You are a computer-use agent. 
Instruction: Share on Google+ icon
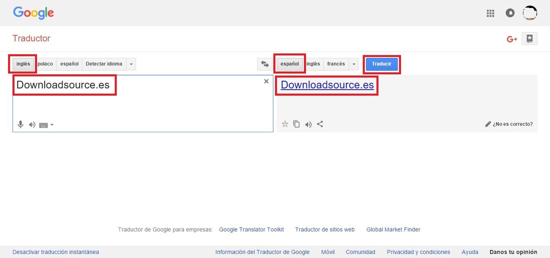pyautogui.click(x=512, y=39)
